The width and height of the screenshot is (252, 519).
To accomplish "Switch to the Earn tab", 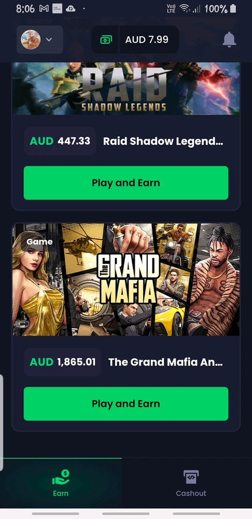I will (x=61, y=483).
